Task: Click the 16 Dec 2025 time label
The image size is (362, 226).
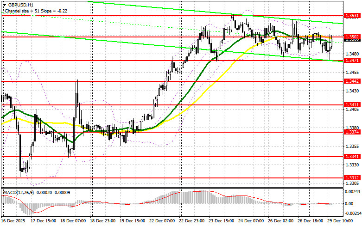Action: click(13, 221)
